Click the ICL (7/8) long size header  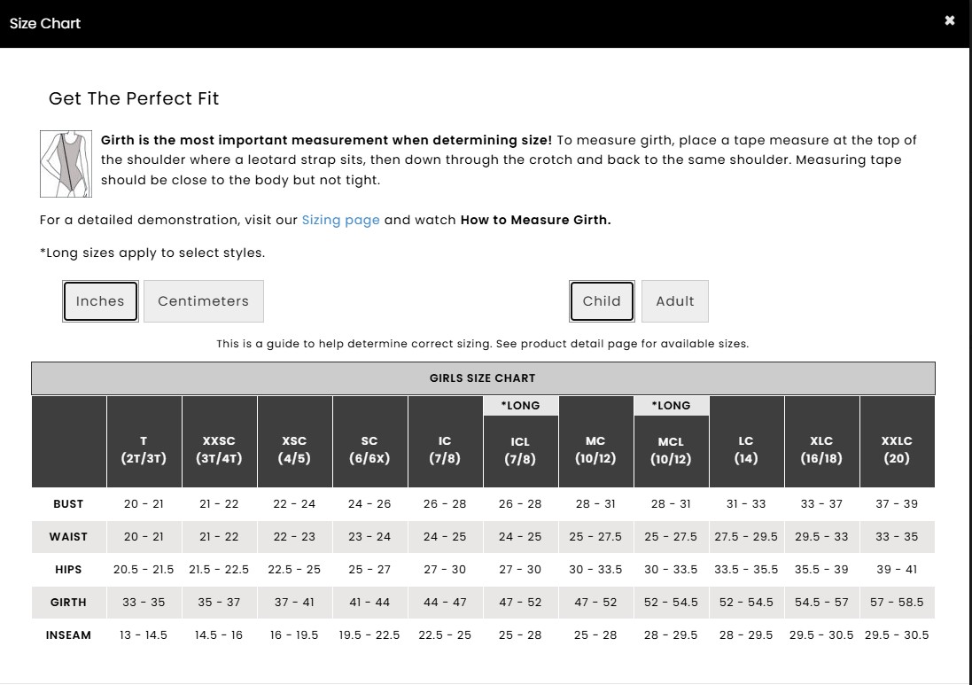tap(520, 450)
